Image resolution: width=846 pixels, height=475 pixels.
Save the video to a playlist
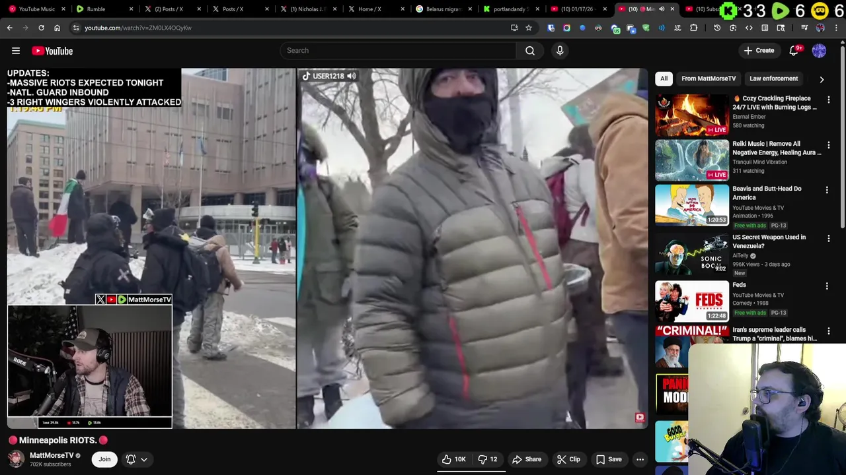click(609, 459)
